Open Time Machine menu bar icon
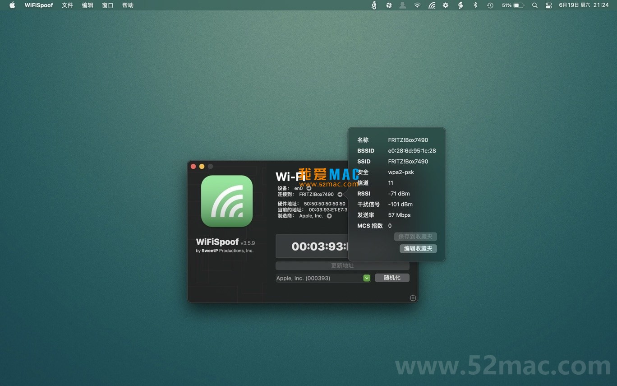The image size is (617, 386). click(490, 5)
